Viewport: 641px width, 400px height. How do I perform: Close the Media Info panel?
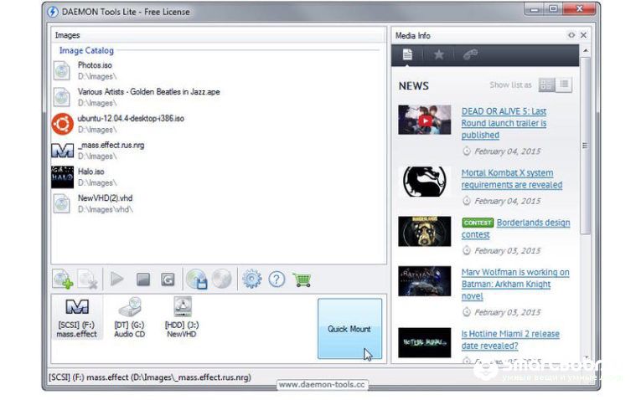pos(584,35)
